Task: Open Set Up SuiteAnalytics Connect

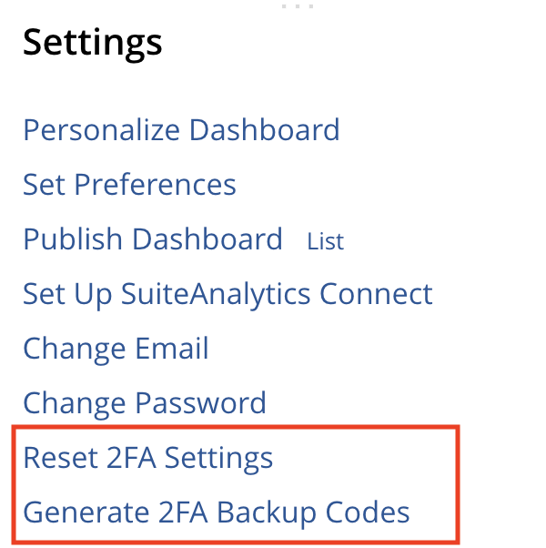Action: [x=227, y=294]
